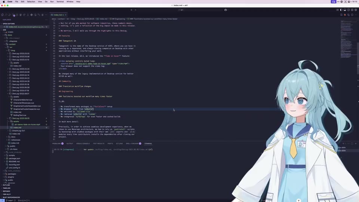Open the Go menu
This screenshot has height=202, width=359.
click(x=46, y=1)
